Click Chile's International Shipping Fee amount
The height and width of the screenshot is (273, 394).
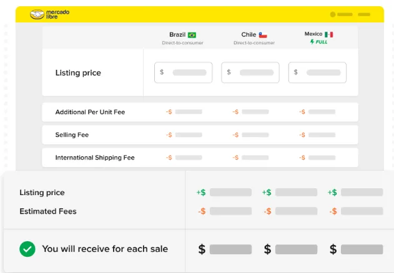(250, 158)
